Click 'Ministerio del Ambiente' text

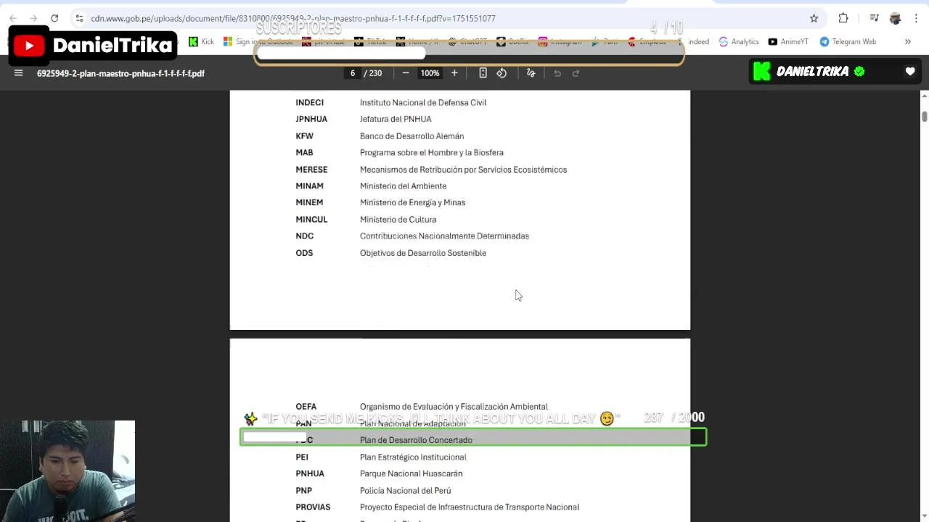(x=403, y=186)
